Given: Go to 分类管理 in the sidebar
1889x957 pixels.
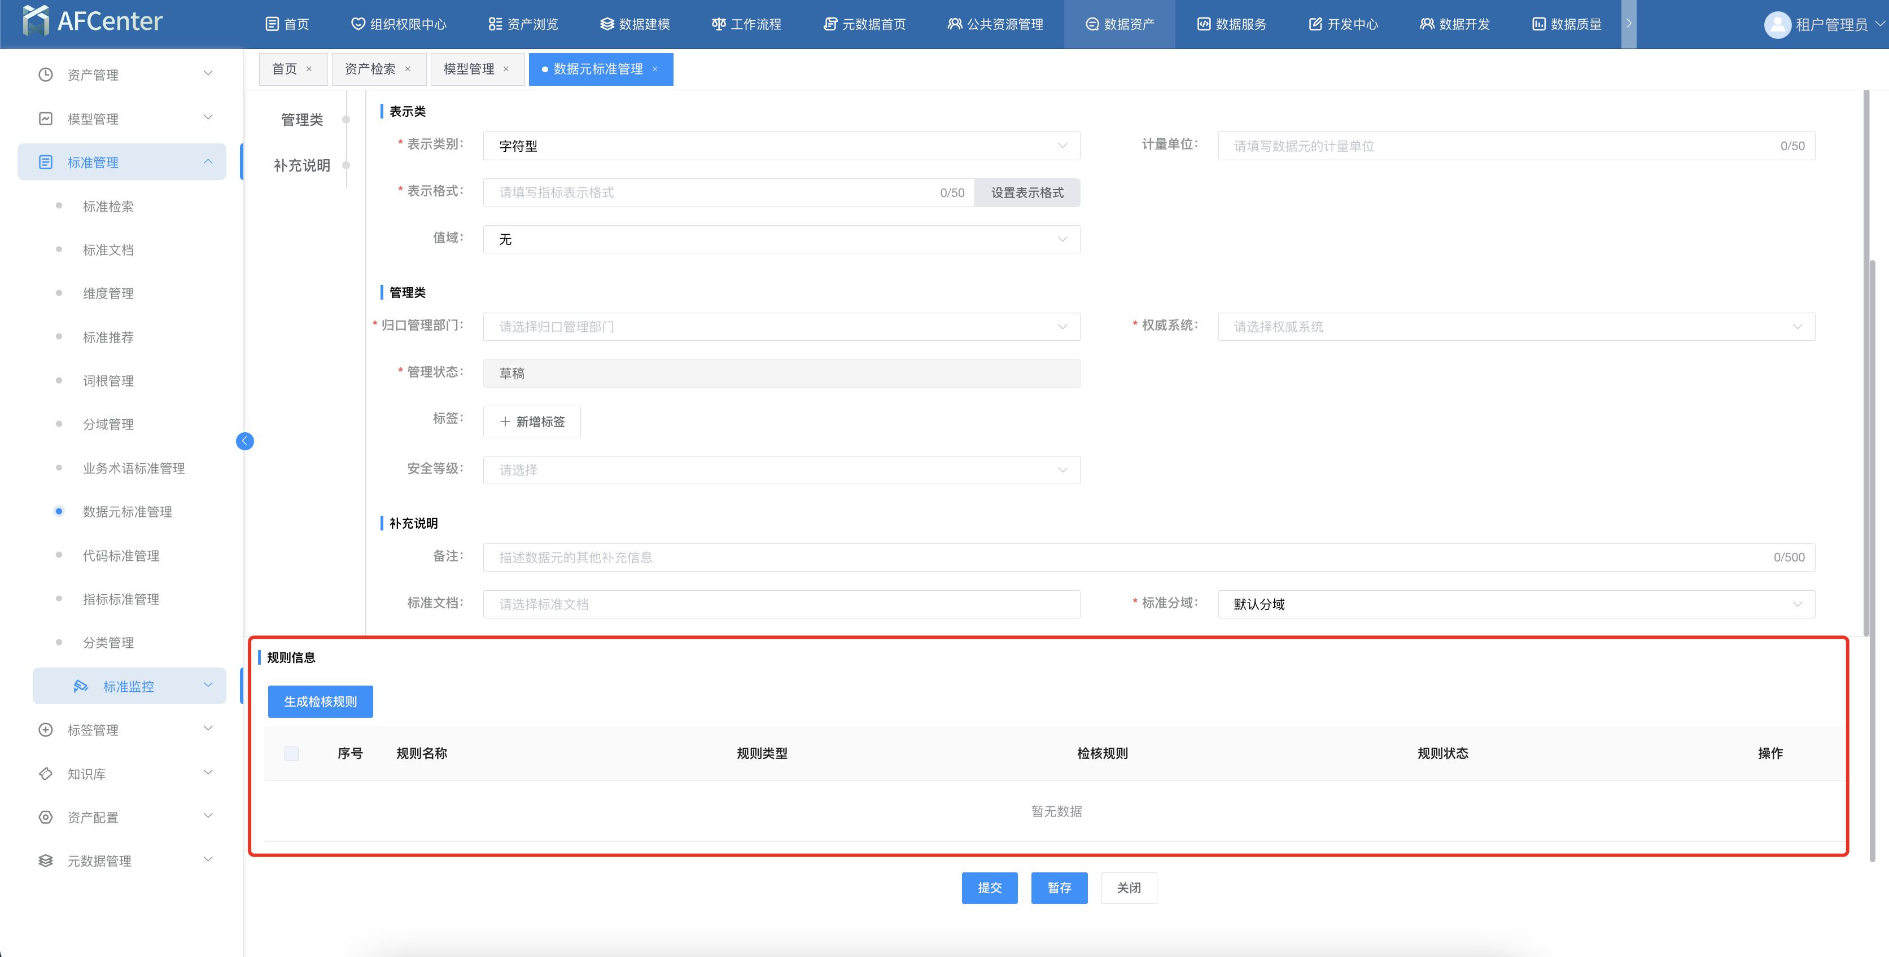Looking at the screenshot, I should tap(108, 643).
